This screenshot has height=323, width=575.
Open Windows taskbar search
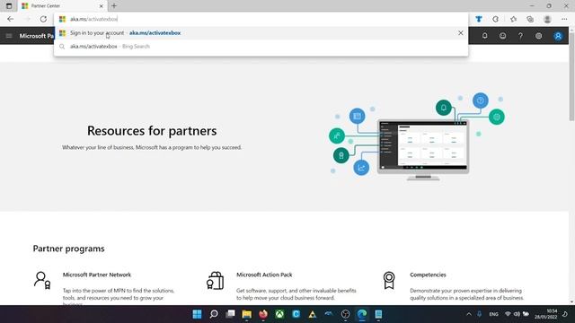point(214,314)
